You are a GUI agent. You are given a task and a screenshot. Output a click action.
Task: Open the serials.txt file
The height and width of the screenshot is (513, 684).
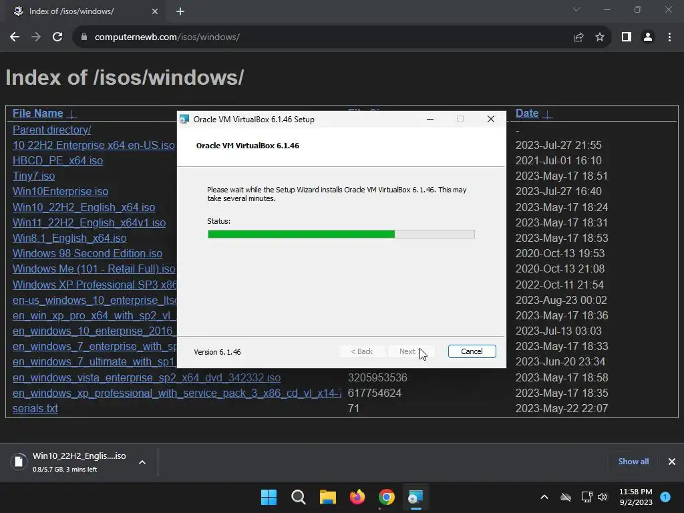click(x=35, y=408)
